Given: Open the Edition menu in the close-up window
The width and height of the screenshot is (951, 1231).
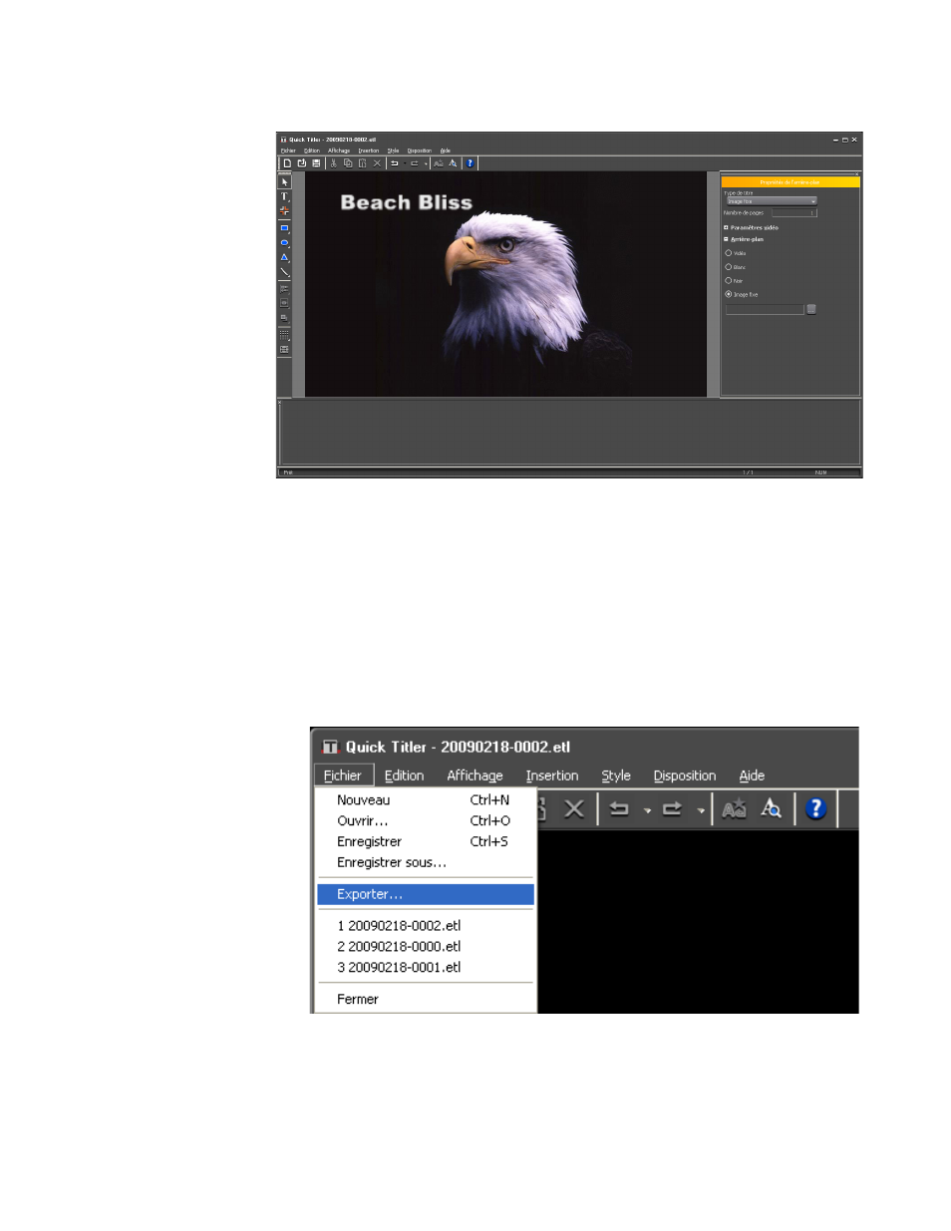Looking at the screenshot, I should click(404, 775).
